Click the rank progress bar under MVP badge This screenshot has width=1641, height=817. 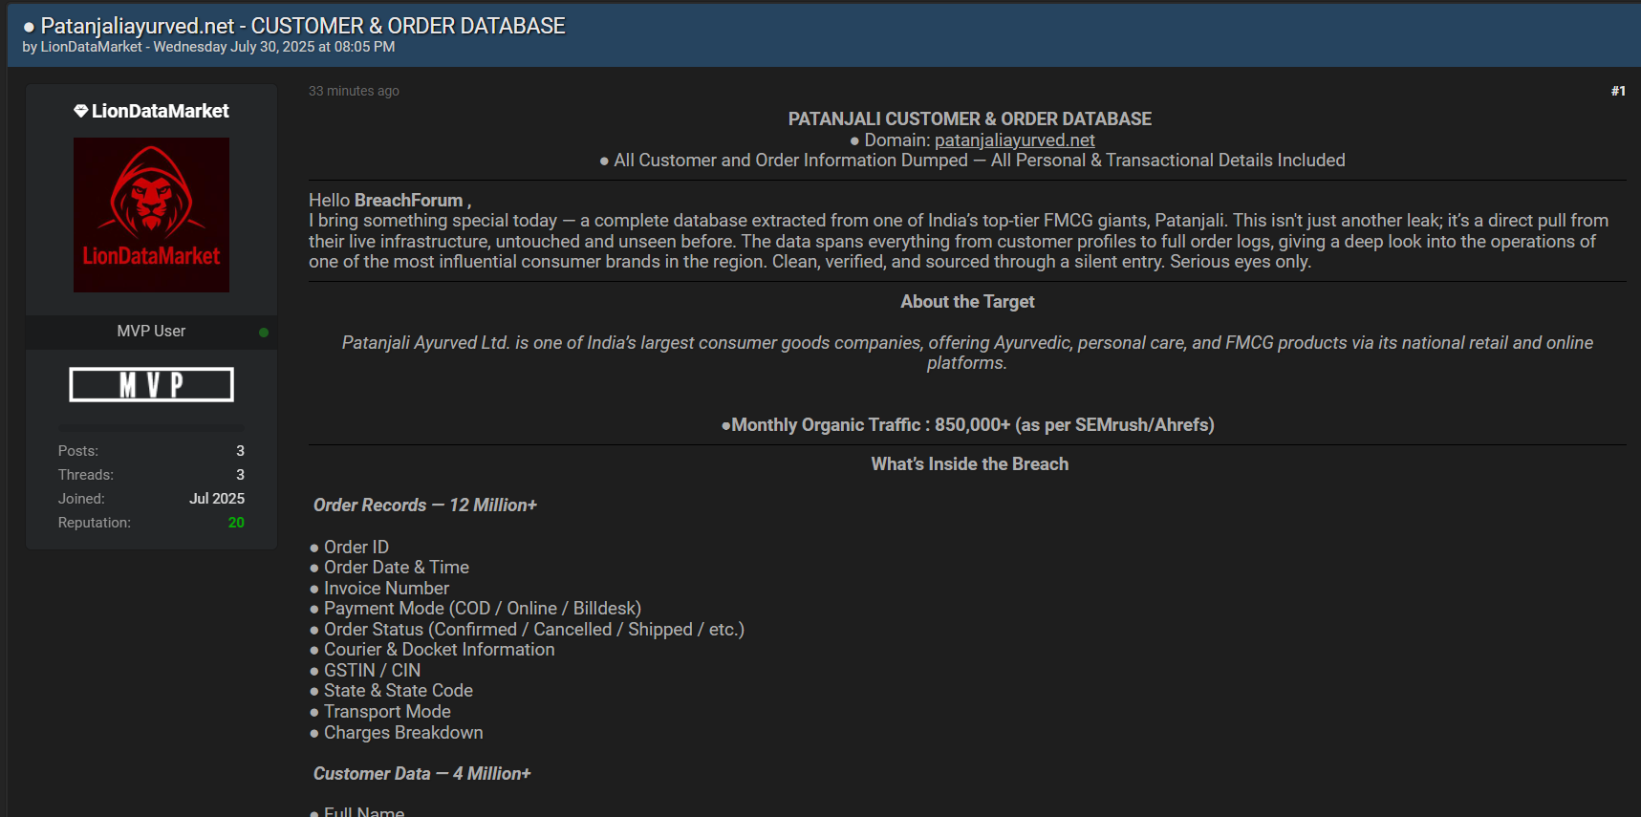coord(151,427)
